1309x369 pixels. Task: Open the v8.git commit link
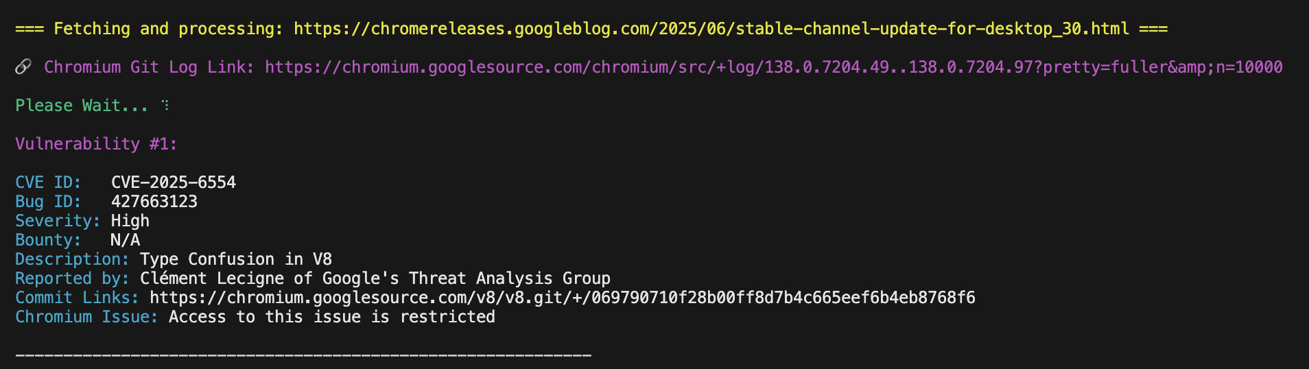click(563, 298)
